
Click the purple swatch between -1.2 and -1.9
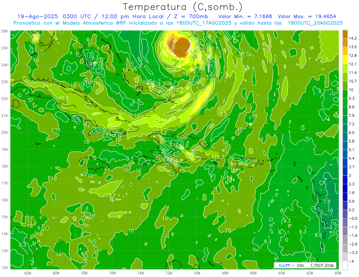(345, 231)
